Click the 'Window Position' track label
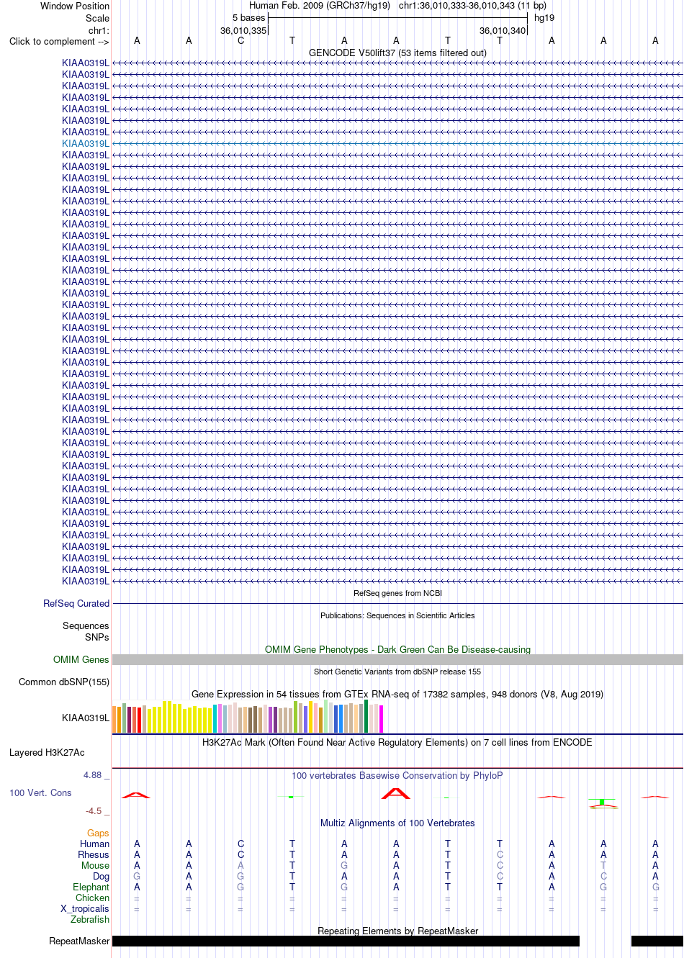The height and width of the screenshot is (958, 684). click(75, 6)
